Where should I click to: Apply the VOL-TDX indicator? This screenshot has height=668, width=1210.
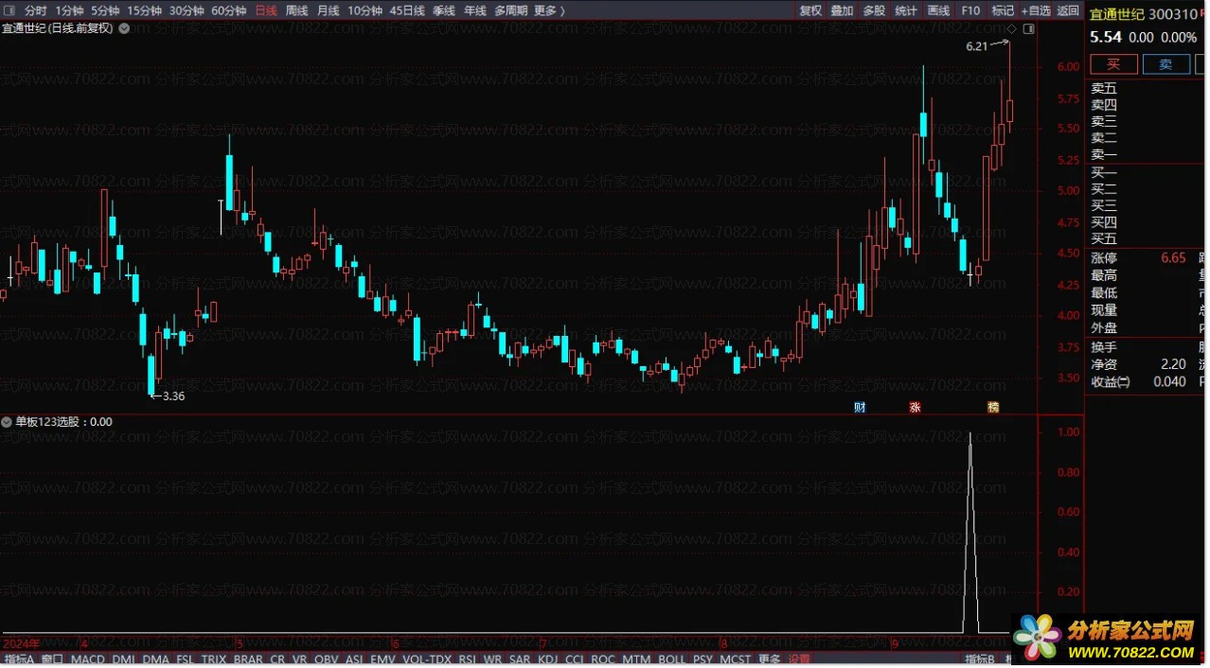[x=427, y=659]
